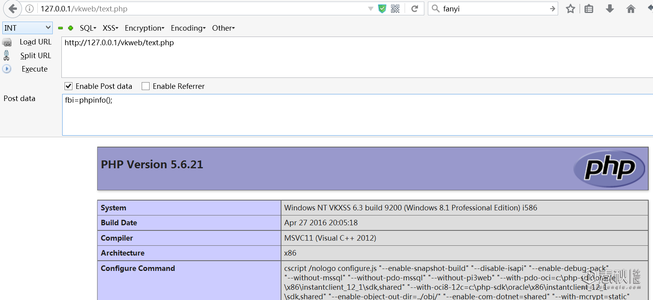Click the Post data text area

coord(357,115)
